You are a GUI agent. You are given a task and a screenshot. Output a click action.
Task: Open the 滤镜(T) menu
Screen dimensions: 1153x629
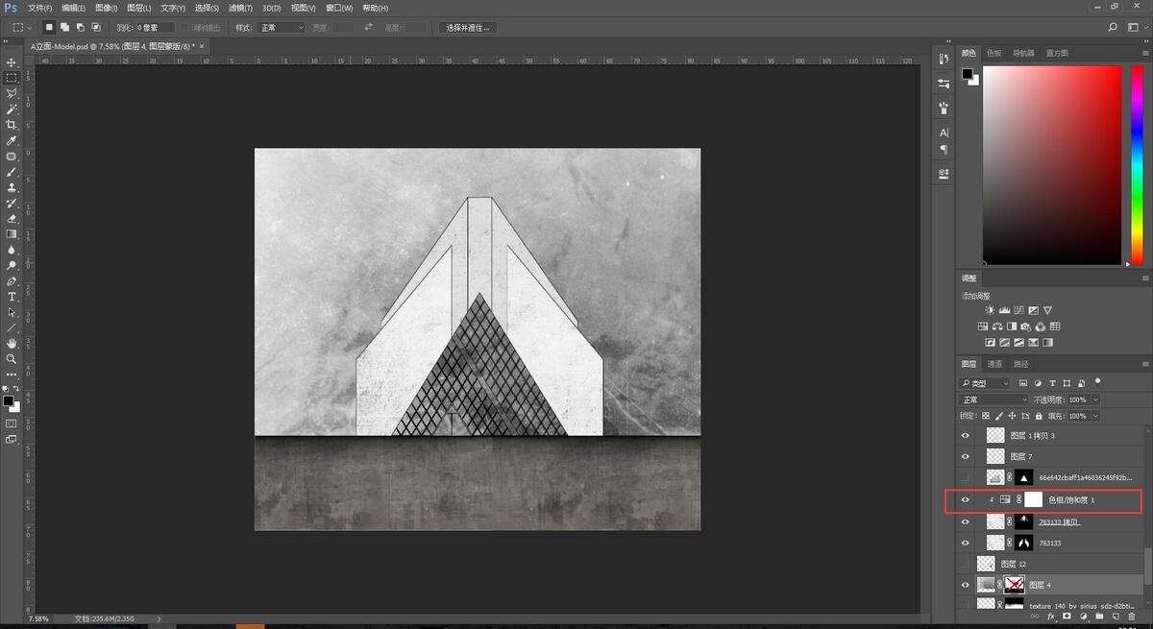[240, 8]
